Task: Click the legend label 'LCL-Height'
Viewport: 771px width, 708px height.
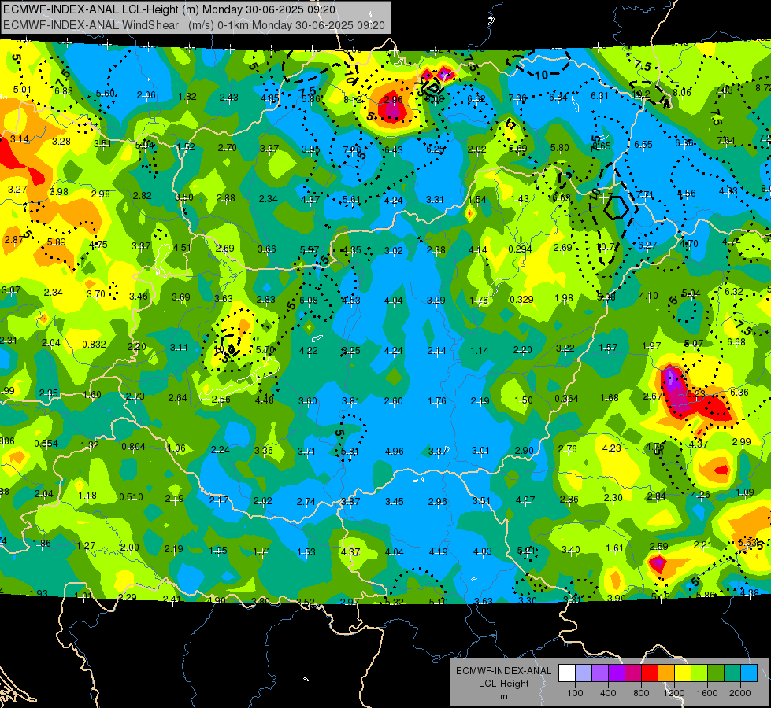Action: [x=504, y=684]
